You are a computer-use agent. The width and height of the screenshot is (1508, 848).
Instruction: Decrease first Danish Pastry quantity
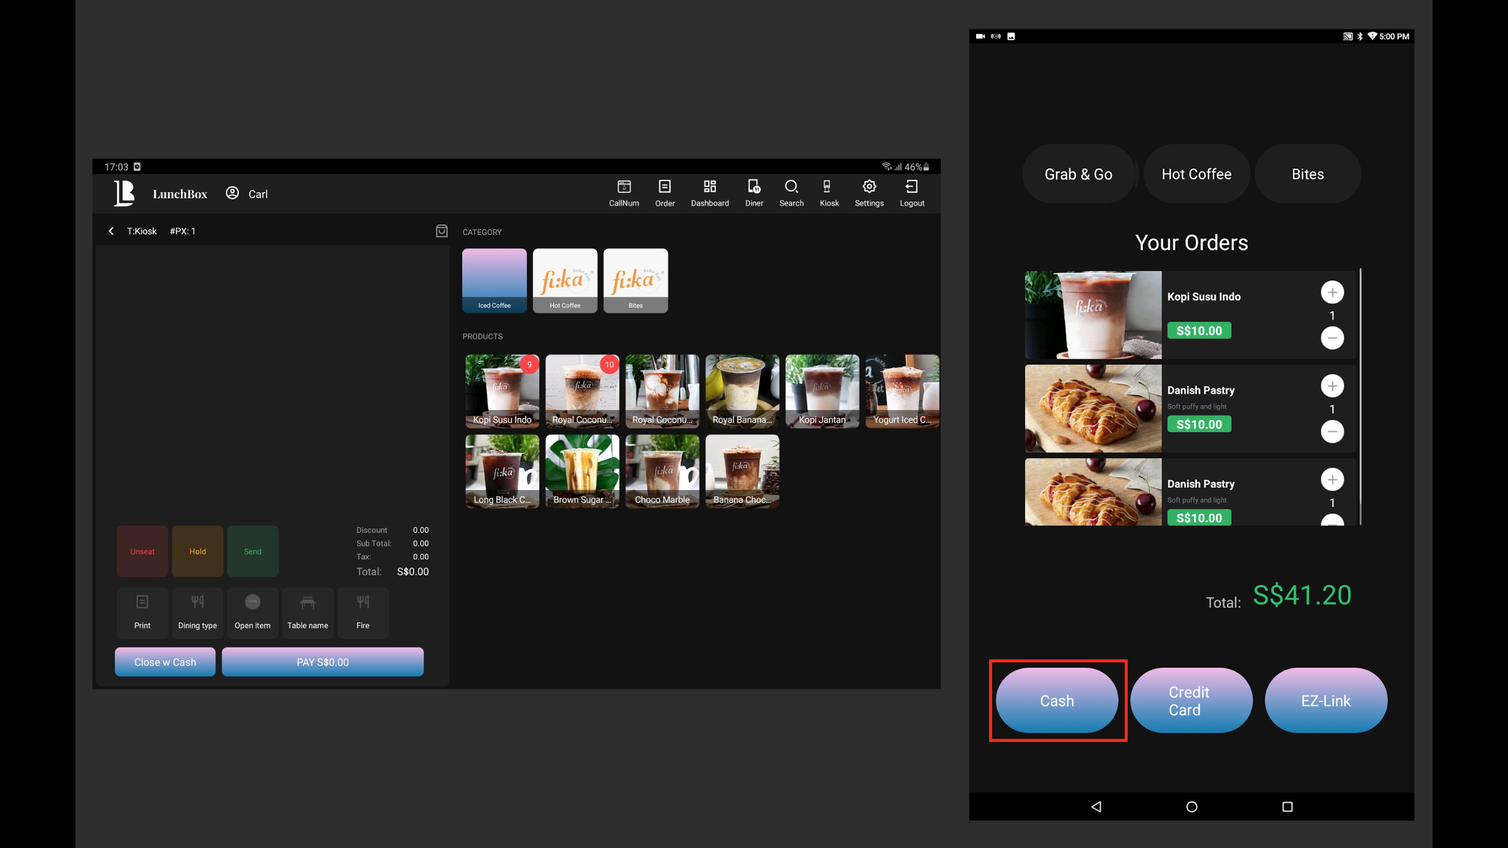coord(1332,432)
